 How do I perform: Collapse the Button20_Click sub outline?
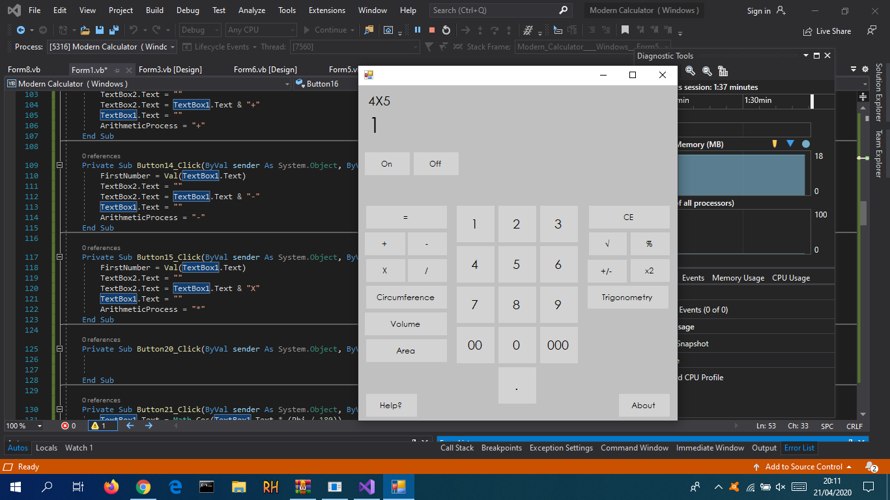click(x=59, y=349)
